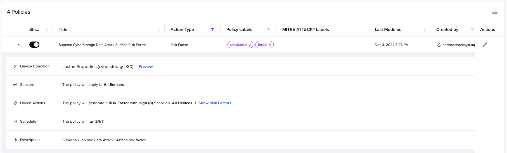The width and height of the screenshot is (507, 153).
Task: Click the MITRE ATT&CK Labels header
Action: [305, 30]
